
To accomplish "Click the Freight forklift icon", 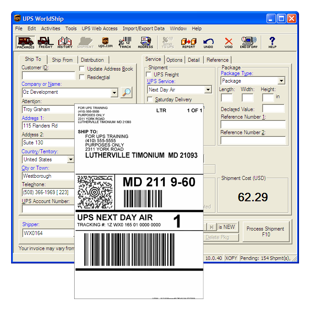I will click(x=45, y=43).
